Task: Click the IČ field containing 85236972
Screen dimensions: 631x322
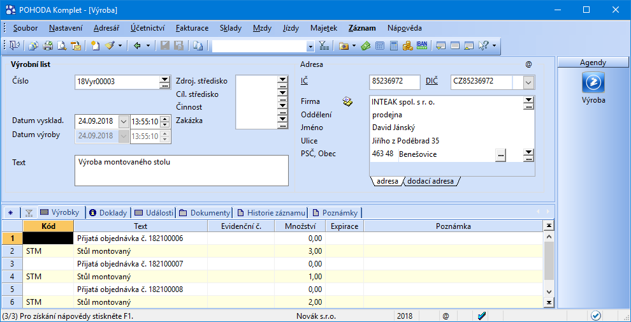Action: (x=395, y=82)
